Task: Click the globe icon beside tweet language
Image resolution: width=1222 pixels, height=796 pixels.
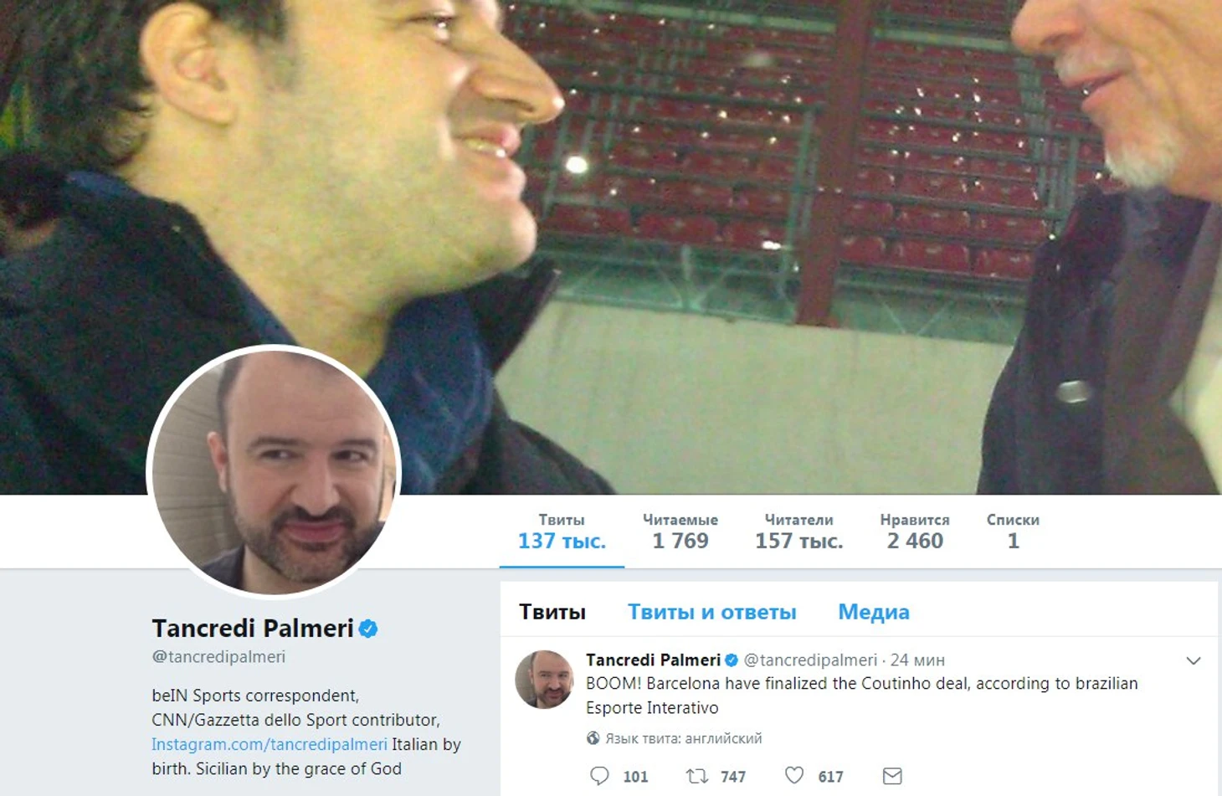Action: coord(593,738)
